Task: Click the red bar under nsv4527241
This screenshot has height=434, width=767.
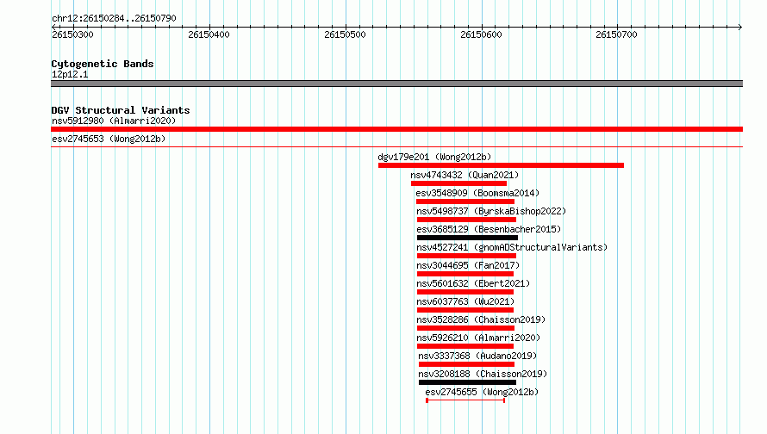Action: coord(466,256)
